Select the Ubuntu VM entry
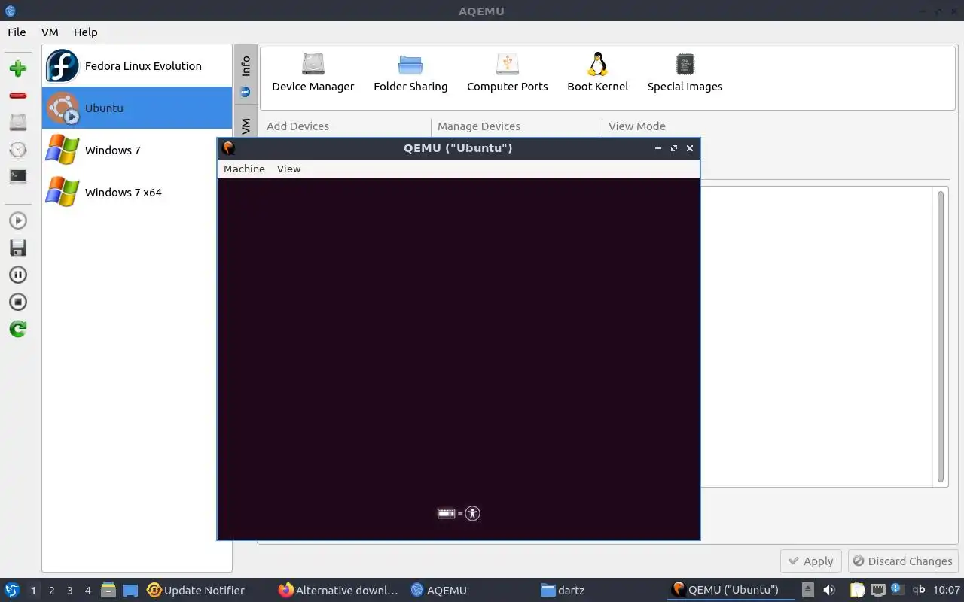 [137, 108]
